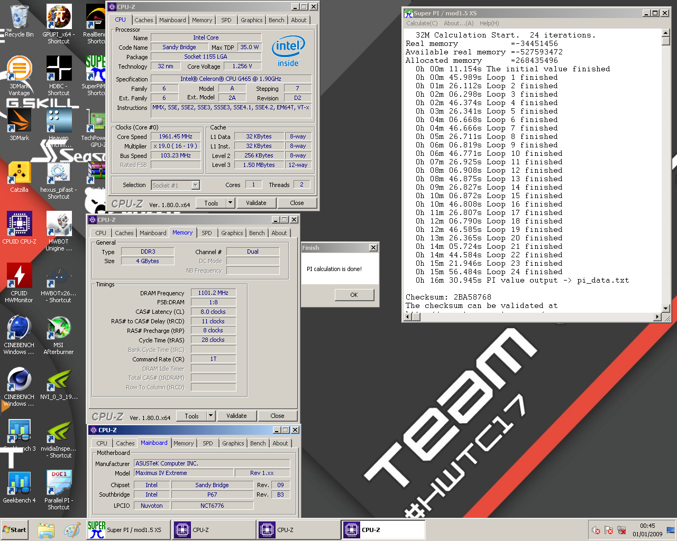Open HWBOTx265 shortcut icon
The image size is (677, 541).
(58, 283)
